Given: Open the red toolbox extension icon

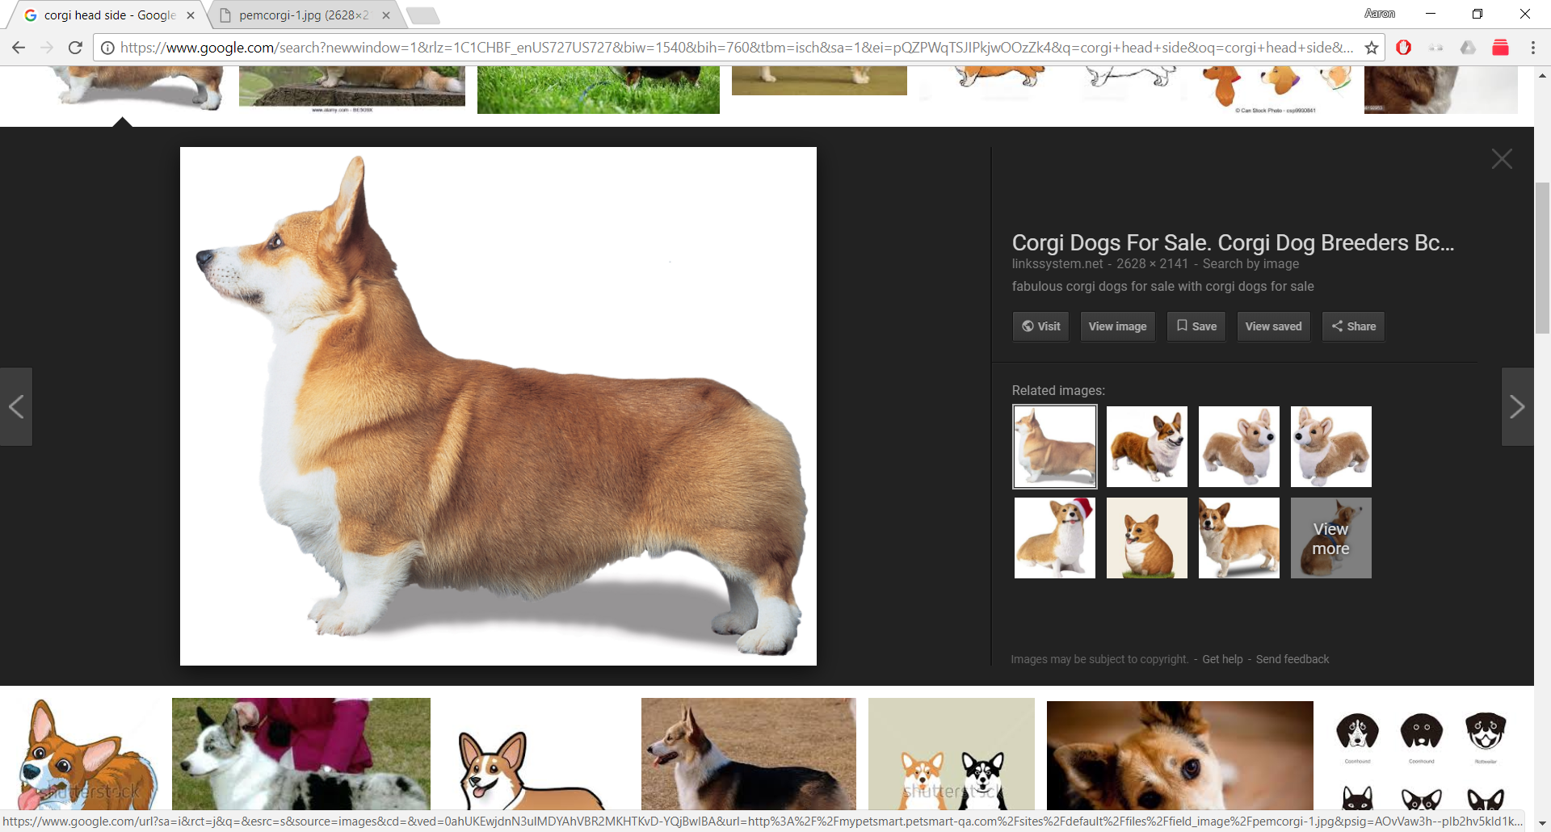Looking at the screenshot, I should (1500, 48).
